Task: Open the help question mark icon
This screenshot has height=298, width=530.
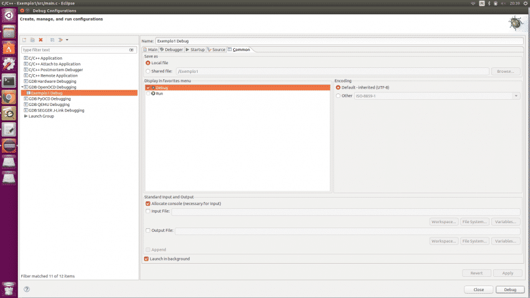Action: [27, 289]
